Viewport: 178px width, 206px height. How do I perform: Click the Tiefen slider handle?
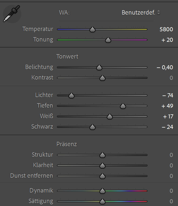pos(123,106)
